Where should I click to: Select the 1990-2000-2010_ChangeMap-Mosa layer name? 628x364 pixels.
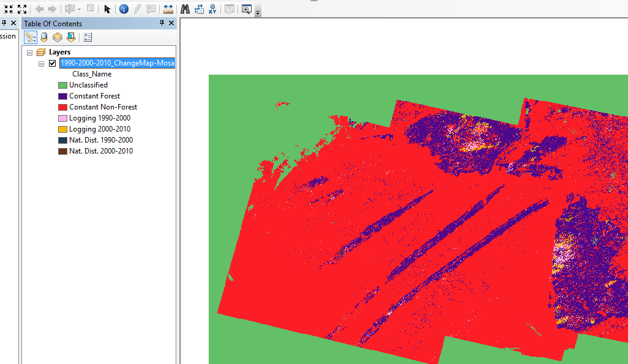[x=117, y=64]
